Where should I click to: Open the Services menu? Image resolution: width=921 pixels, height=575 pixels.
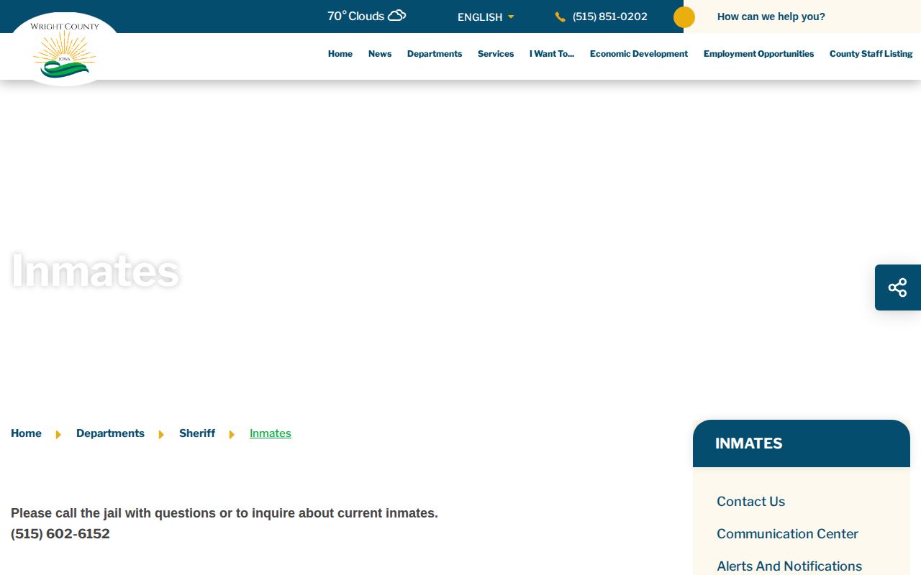point(496,54)
